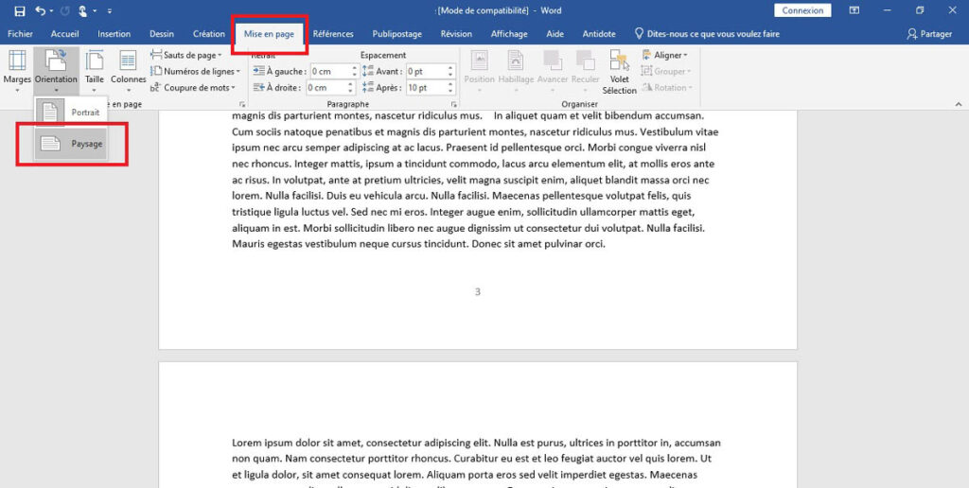Open the Fichier menu
The image size is (969, 488).
[21, 34]
